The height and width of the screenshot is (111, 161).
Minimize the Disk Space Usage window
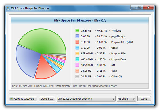coord(133,7)
